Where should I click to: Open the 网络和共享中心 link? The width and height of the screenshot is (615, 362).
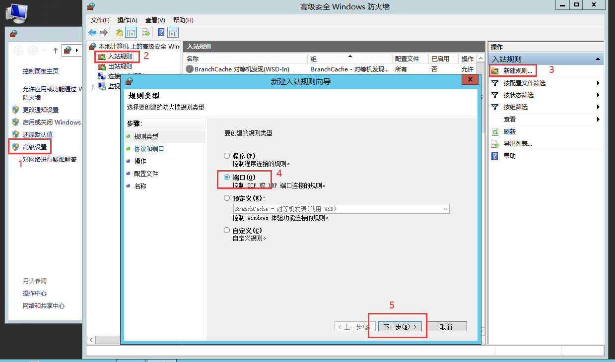(44, 306)
